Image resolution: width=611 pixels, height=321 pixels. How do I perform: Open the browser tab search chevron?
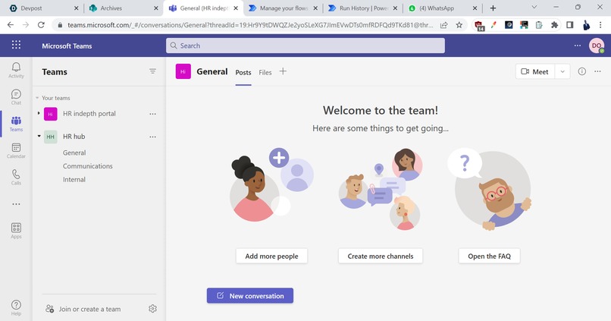534,8
